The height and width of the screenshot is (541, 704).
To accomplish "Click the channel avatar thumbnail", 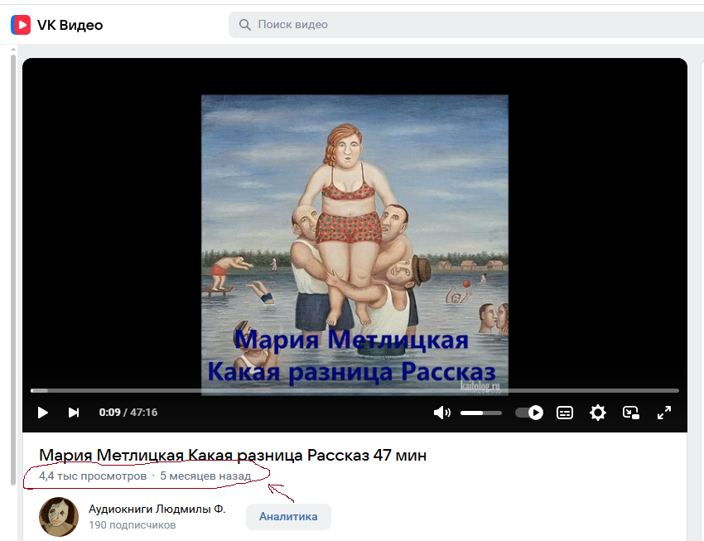I will (58, 516).
